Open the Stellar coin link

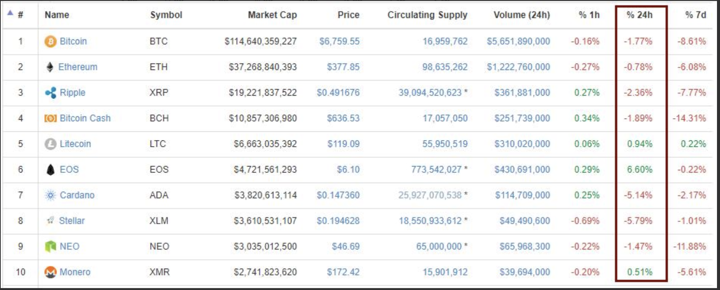point(72,221)
